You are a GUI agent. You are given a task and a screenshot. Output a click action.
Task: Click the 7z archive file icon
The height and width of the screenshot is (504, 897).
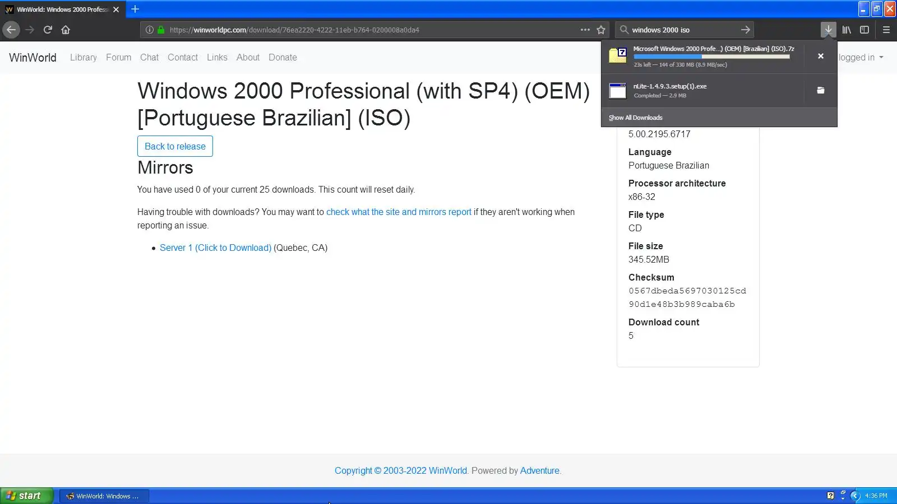click(618, 55)
